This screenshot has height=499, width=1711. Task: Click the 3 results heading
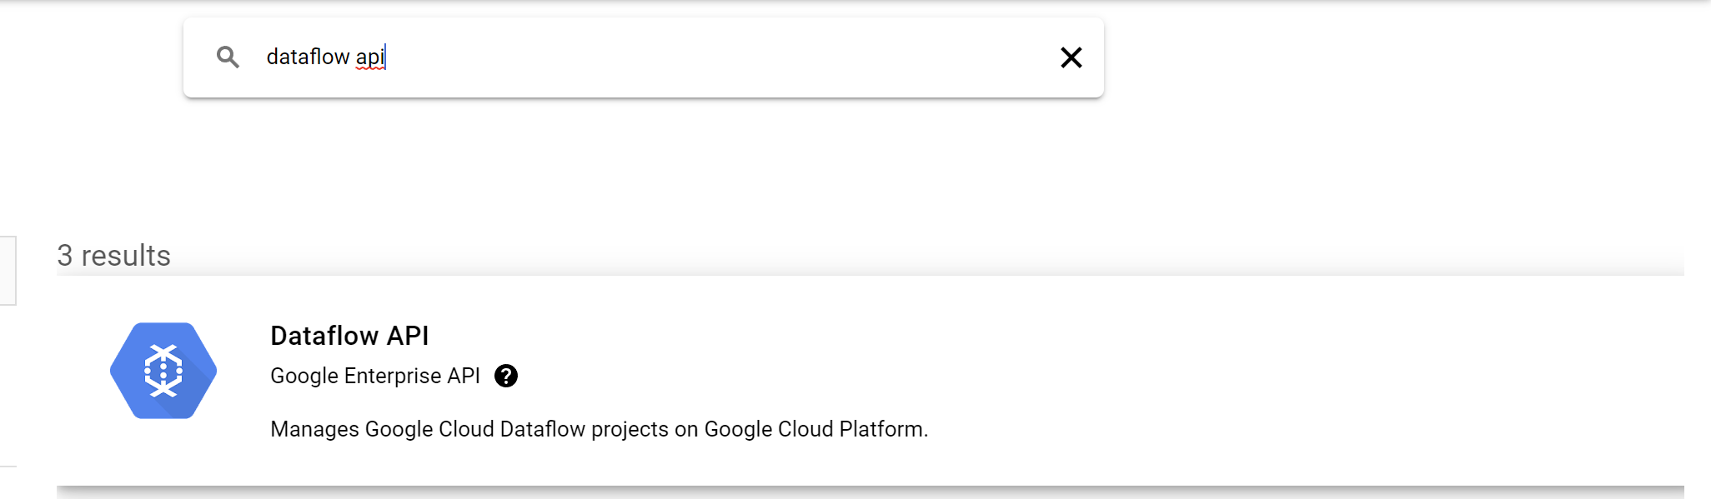point(113,256)
